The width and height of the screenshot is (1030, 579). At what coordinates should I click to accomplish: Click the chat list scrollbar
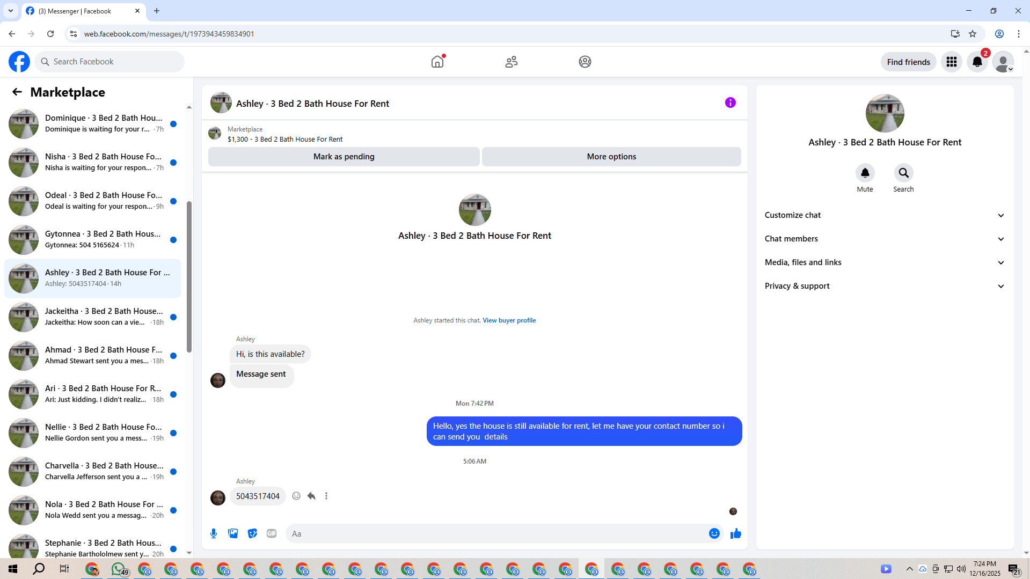(189, 277)
